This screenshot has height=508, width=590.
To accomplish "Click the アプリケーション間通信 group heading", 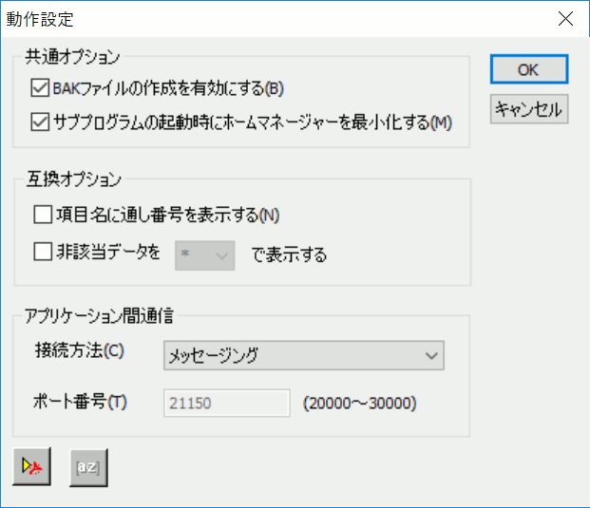I will pos(99,316).
